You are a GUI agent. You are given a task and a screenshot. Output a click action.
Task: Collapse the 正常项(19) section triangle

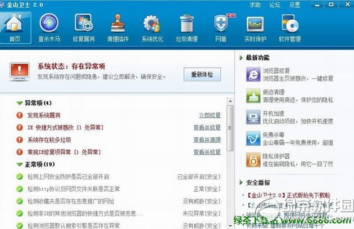pos(20,164)
